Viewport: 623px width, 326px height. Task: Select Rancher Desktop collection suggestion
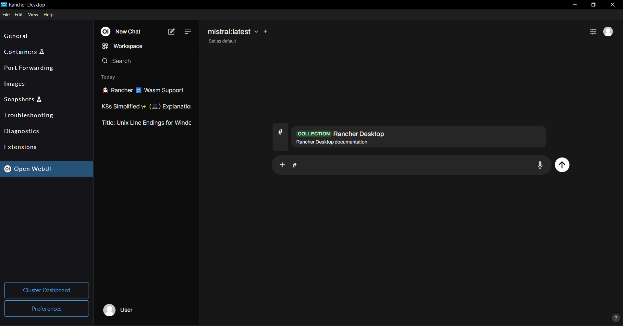pyautogui.click(x=419, y=137)
